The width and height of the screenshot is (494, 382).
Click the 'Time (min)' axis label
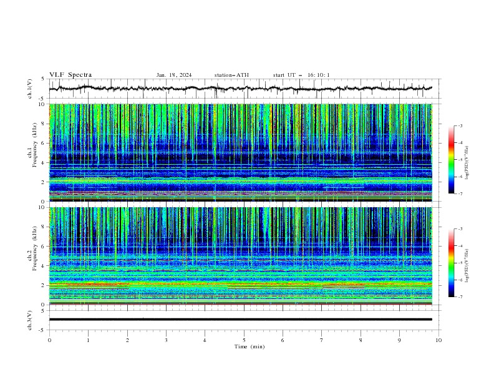pos(249,346)
